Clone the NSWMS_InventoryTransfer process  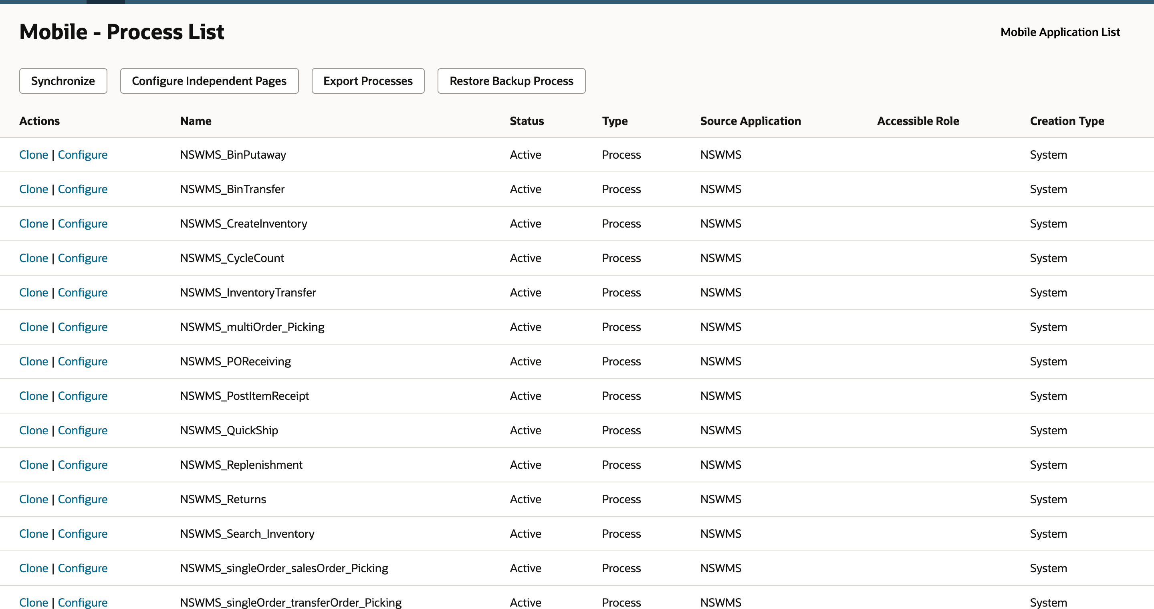pyautogui.click(x=34, y=292)
